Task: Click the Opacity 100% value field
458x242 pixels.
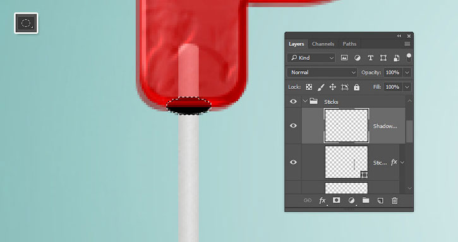Action: click(393, 72)
